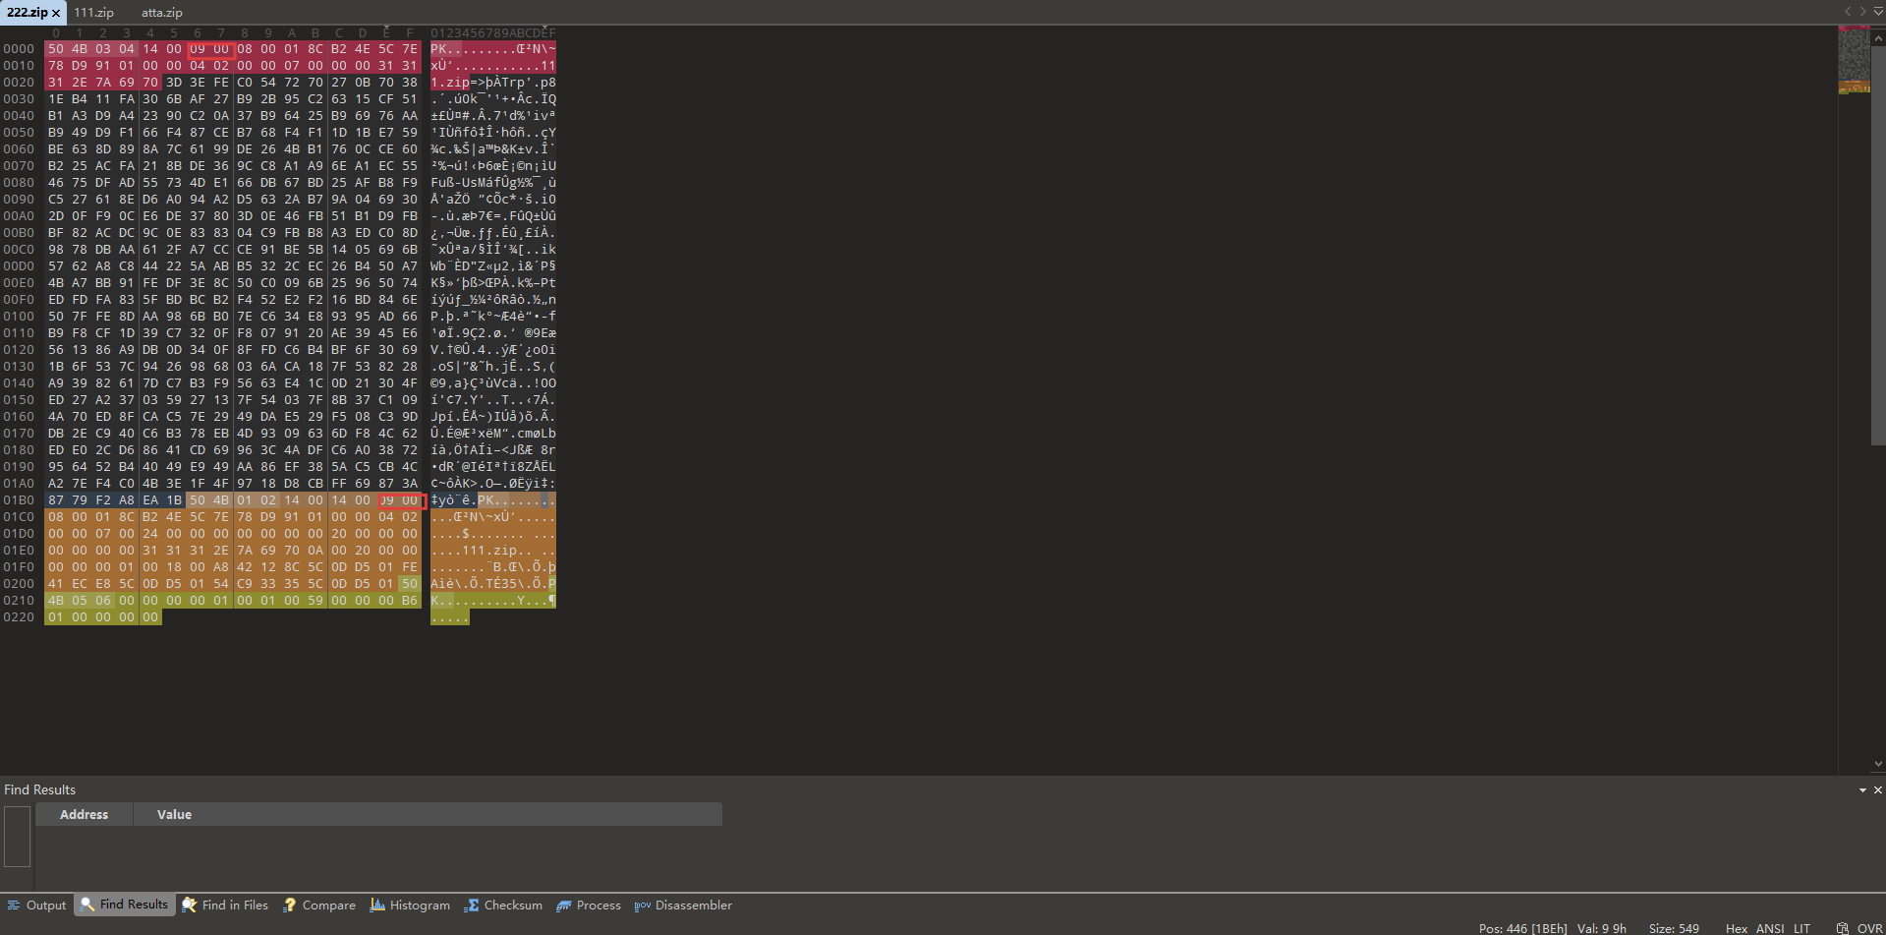Screen dimensions: 1886x935
Task: Go to next file tab arrow
Action: coord(1862,12)
